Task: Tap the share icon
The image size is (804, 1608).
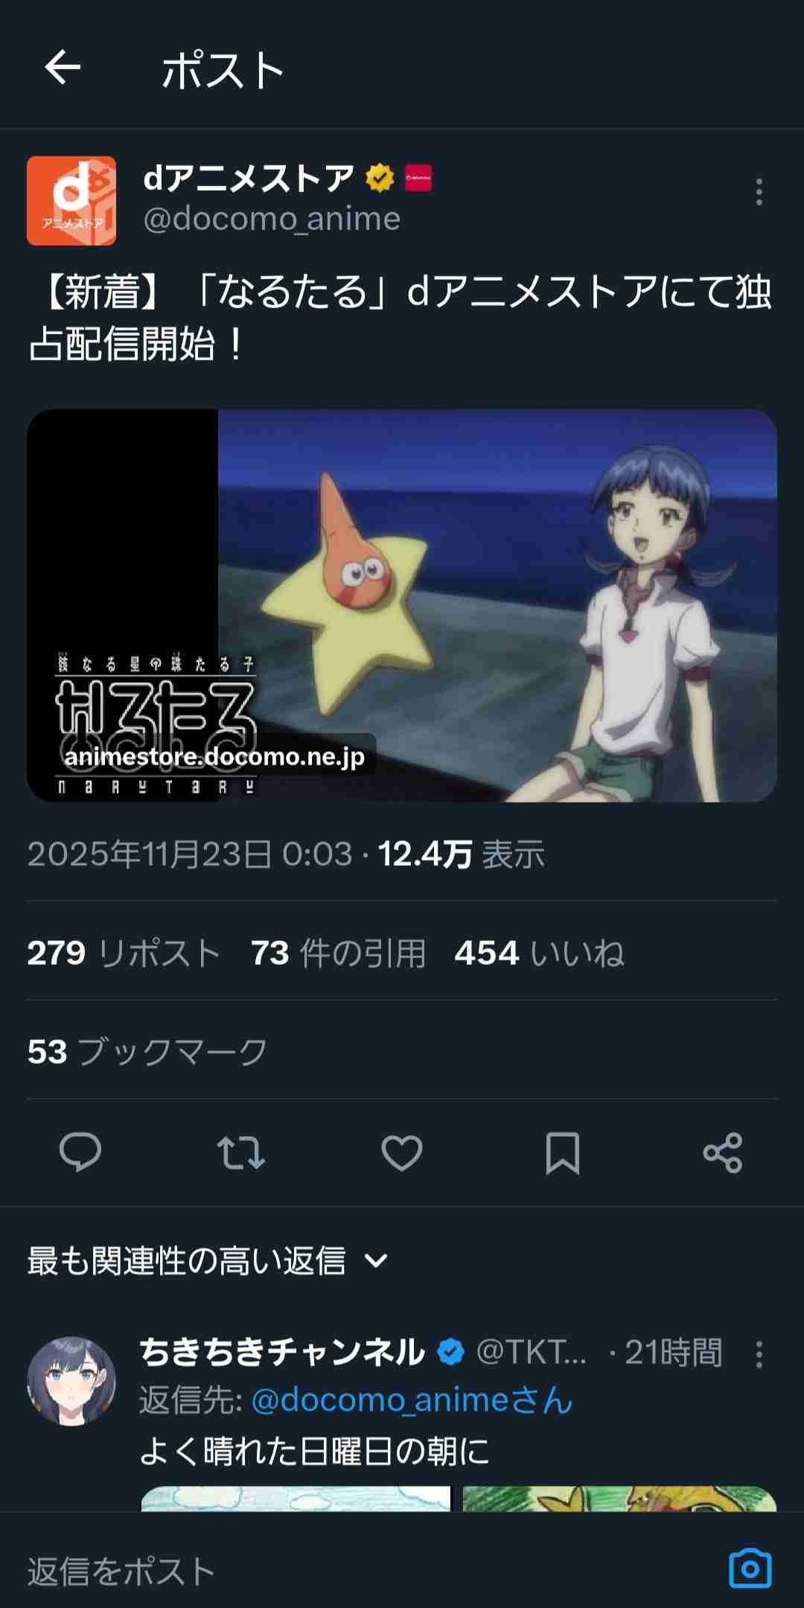Action: pos(723,1153)
